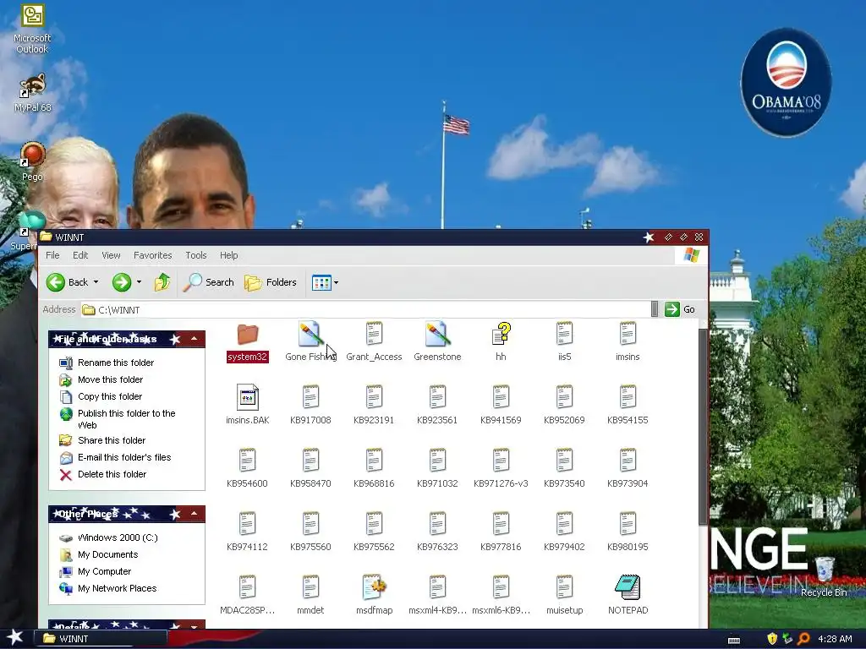Open the Tools menu

click(x=195, y=255)
